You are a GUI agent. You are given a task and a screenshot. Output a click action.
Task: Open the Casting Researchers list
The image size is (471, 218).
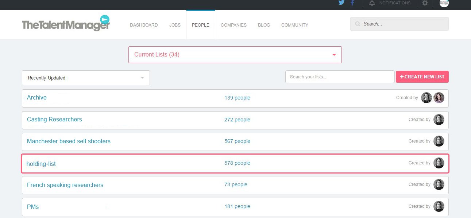pos(54,120)
